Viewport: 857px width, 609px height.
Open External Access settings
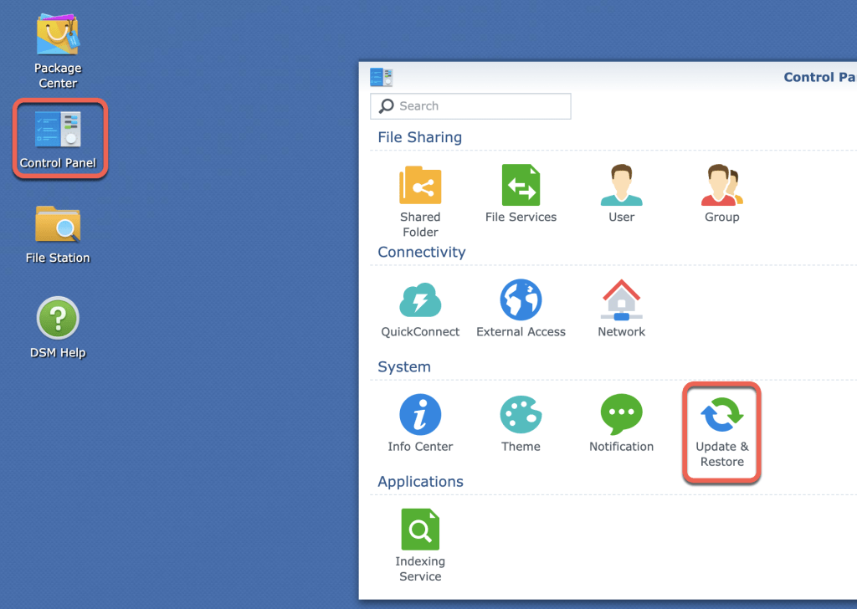(x=521, y=310)
